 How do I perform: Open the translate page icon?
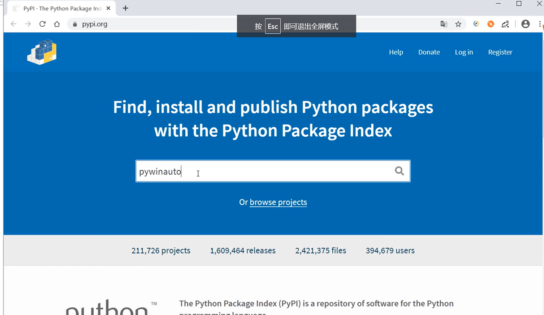[x=444, y=24]
